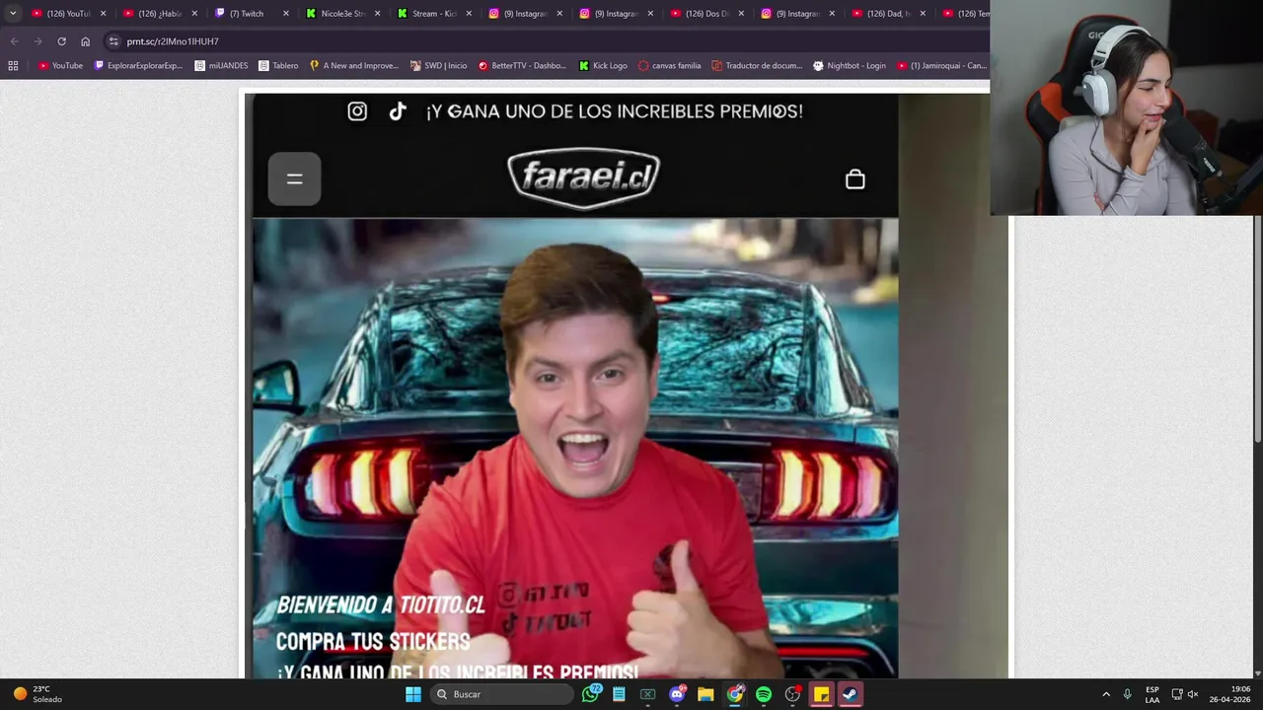Open the A New and Improve bookmark
Screen dimensions: 1263x710
[x=353, y=66]
